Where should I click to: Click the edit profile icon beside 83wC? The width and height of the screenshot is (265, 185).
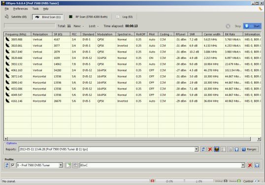(75, 165)
